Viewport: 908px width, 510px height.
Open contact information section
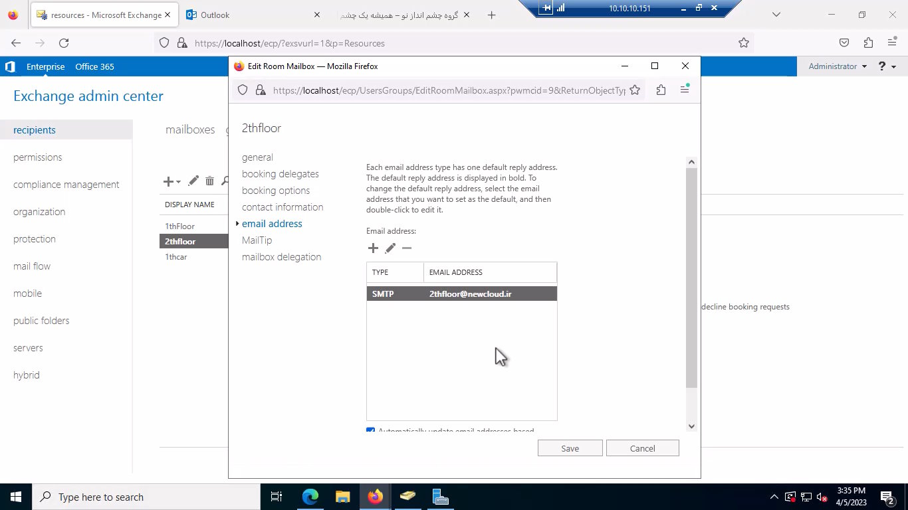click(x=283, y=207)
